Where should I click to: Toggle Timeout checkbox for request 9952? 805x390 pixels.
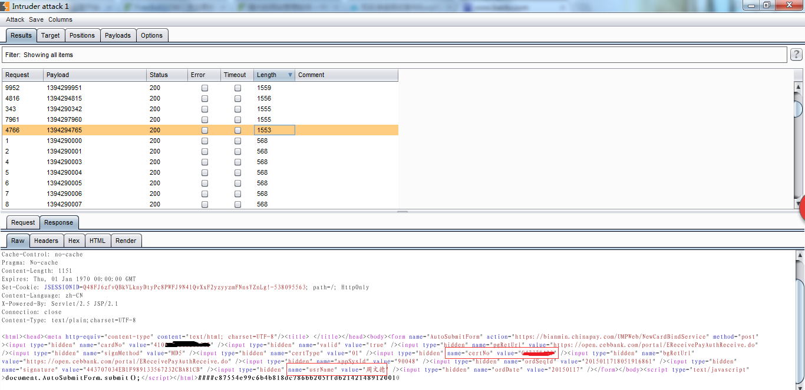(237, 88)
